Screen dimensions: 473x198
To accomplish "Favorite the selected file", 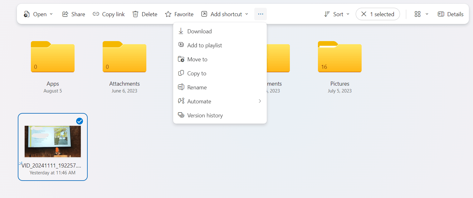I will [x=179, y=14].
